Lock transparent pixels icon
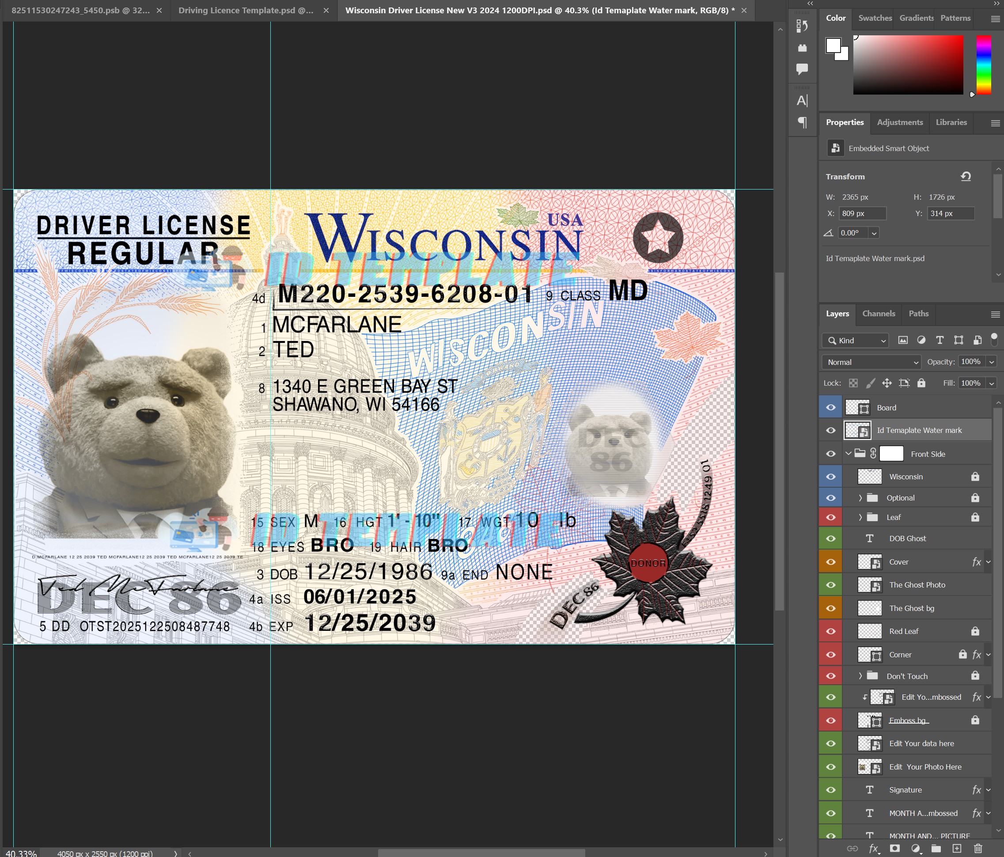This screenshot has width=1004, height=857. [x=853, y=383]
